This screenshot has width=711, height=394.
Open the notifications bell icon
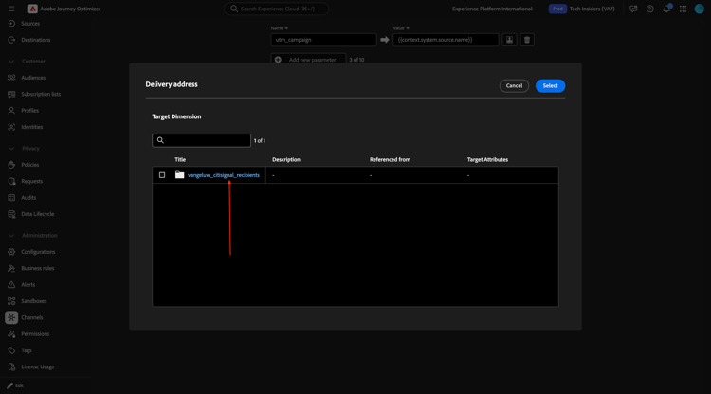click(x=666, y=9)
